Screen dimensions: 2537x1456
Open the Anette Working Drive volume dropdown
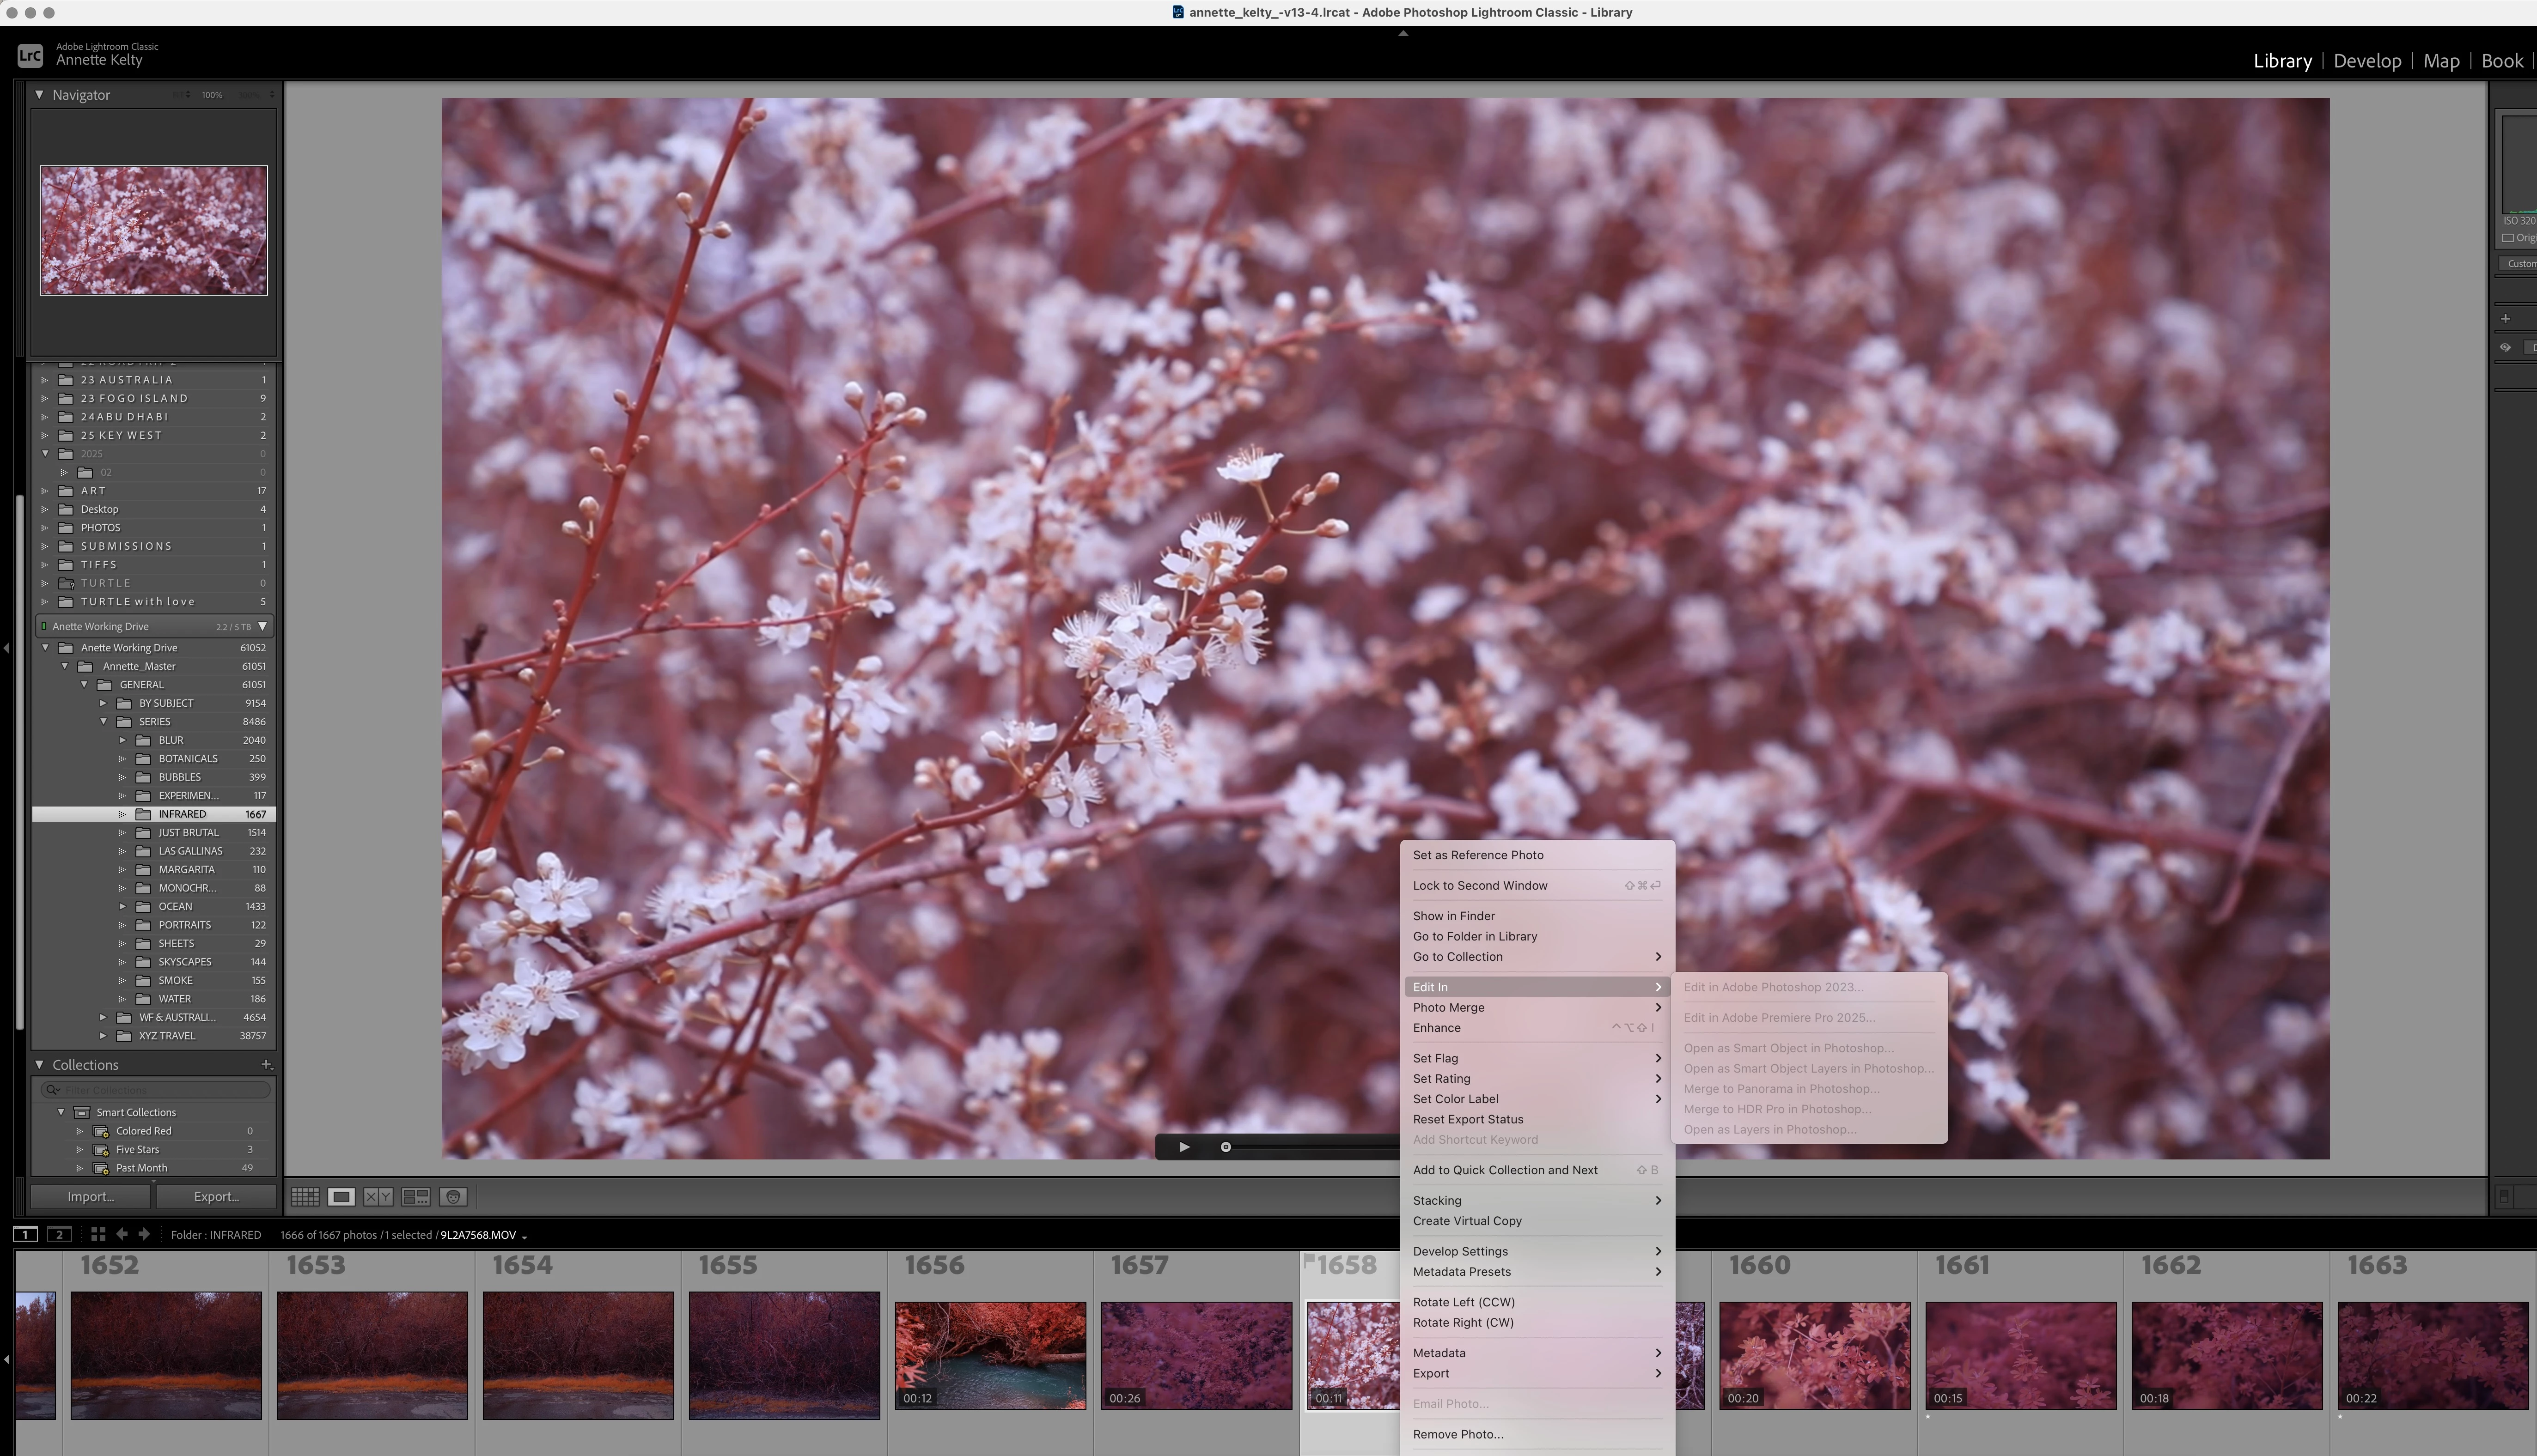tap(263, 626)
